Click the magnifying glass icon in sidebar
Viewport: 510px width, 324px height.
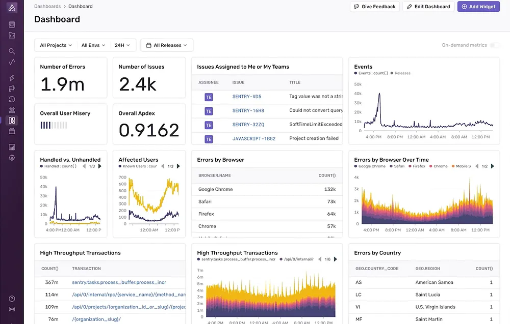[x=12, y=51]
